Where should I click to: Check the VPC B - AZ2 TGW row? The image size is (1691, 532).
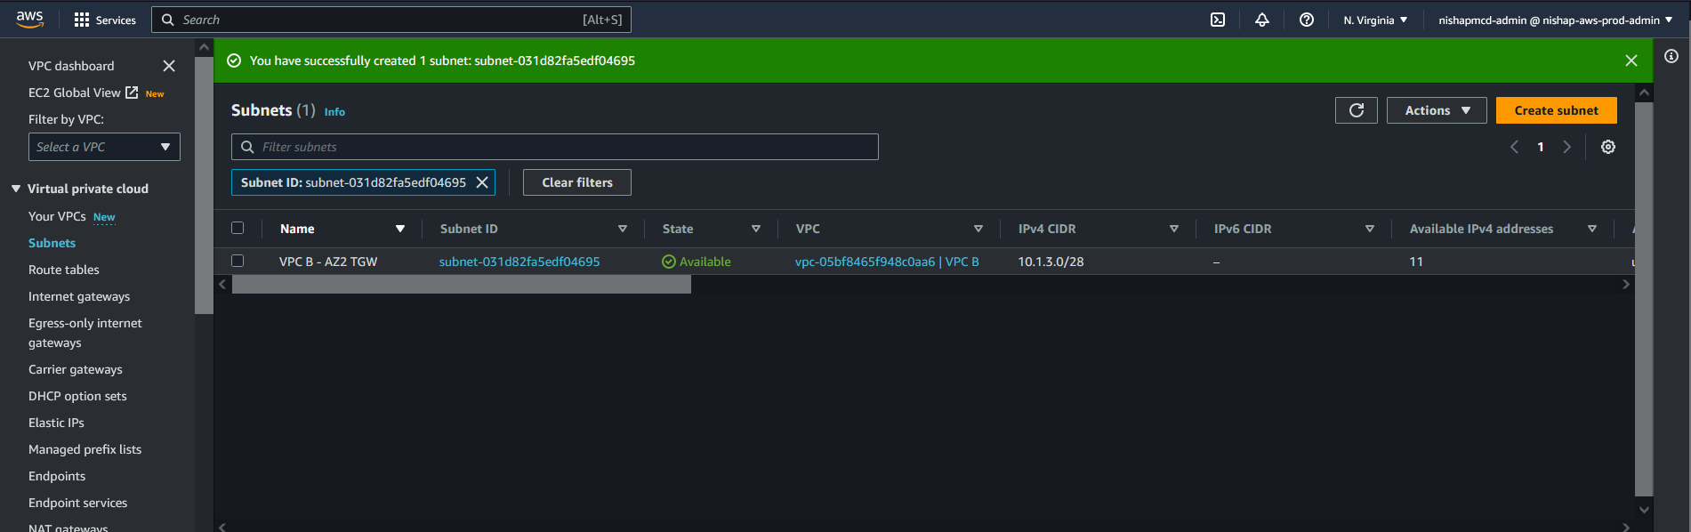point(238,261)
